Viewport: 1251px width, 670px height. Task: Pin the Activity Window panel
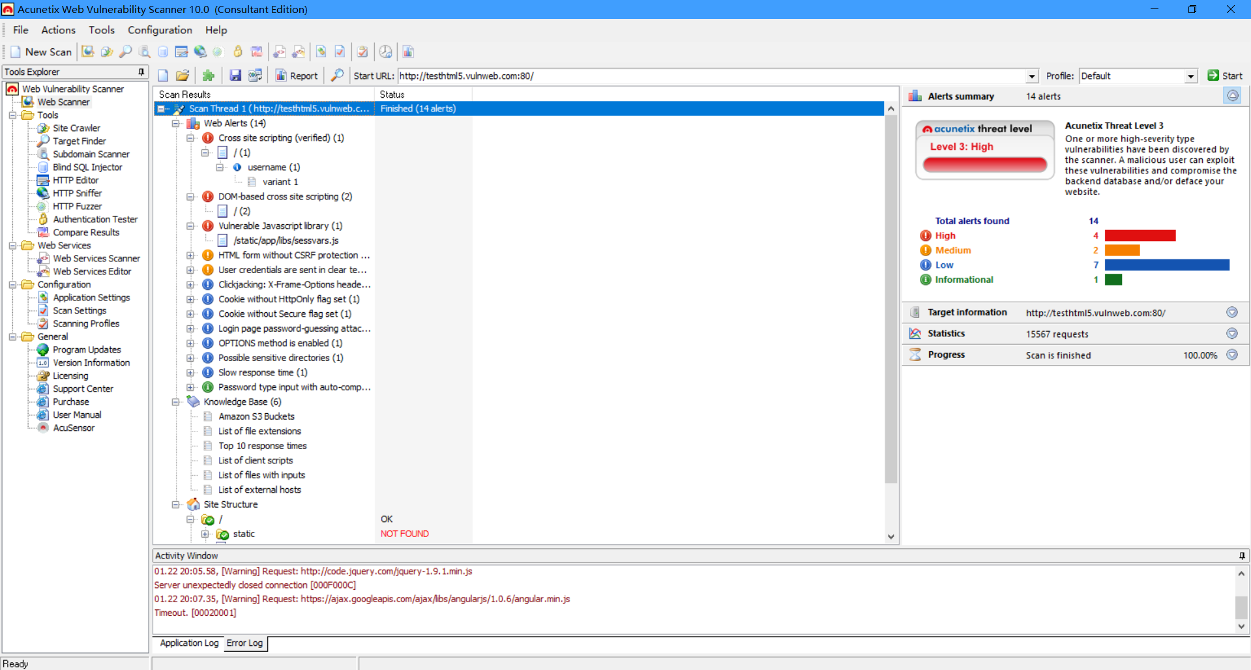coord(1242,555)
